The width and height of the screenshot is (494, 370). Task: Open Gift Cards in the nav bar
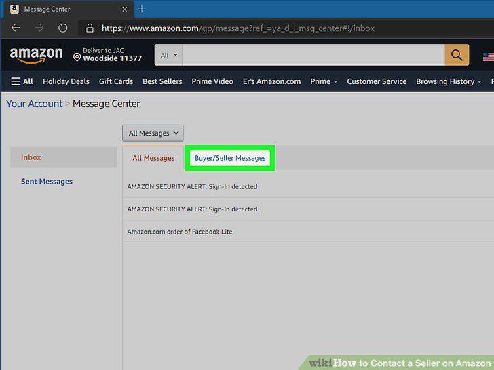[x=116, y=81]
